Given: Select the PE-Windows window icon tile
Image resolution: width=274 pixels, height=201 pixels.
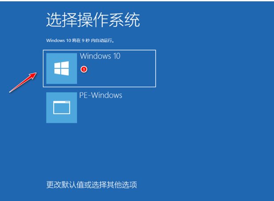Looking at the screenshot, I should pos(62,107).
